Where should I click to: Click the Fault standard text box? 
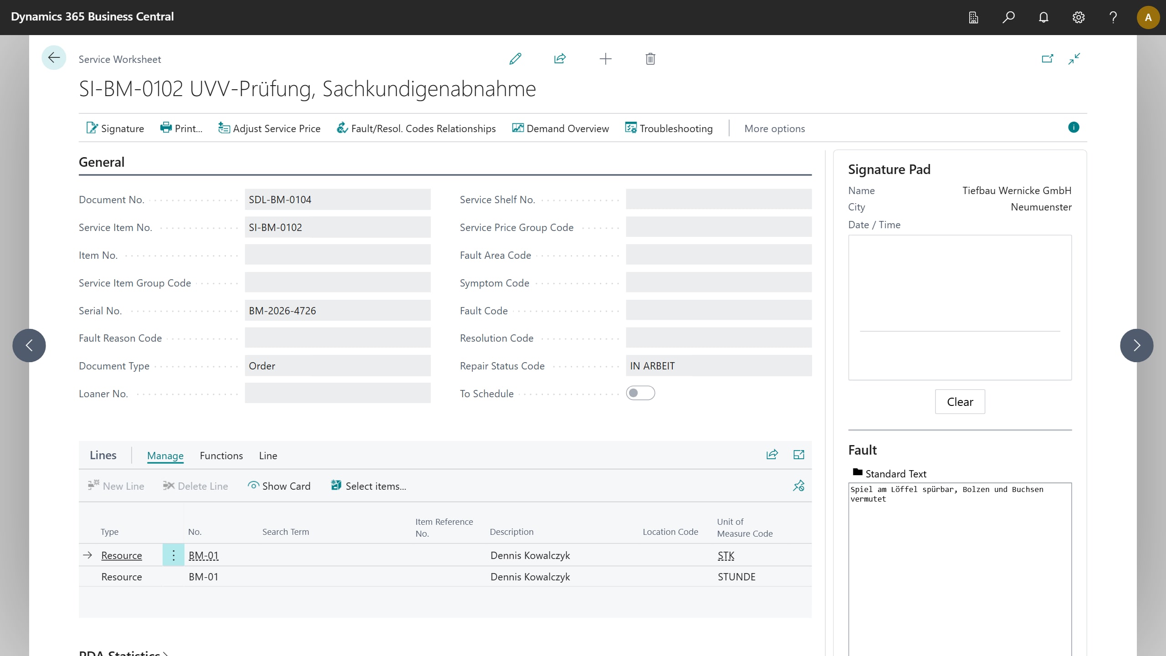tap(960, 569)
